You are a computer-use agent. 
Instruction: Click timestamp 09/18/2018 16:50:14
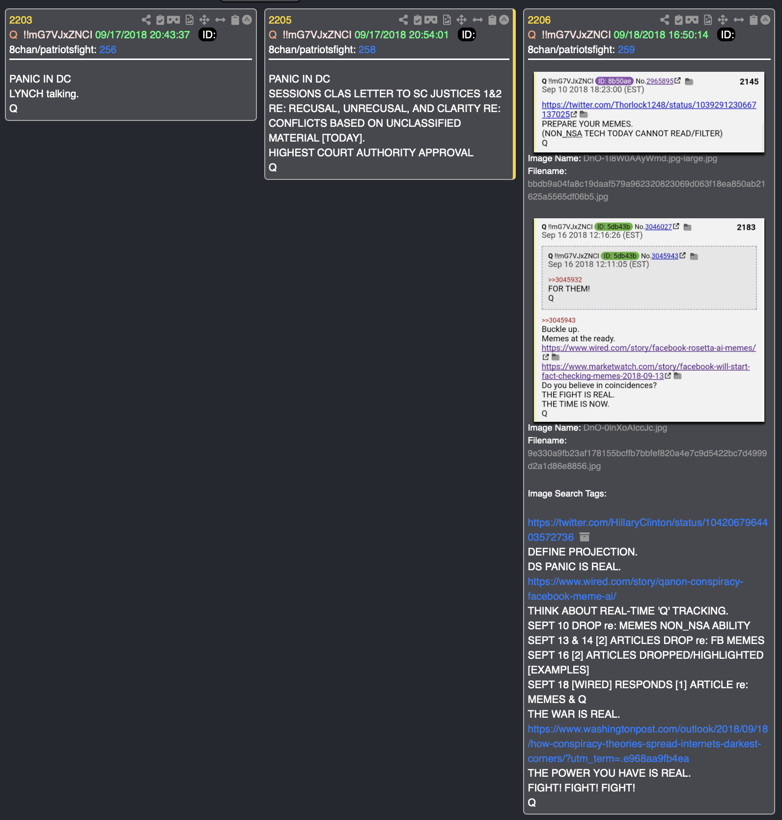[661, 35]
